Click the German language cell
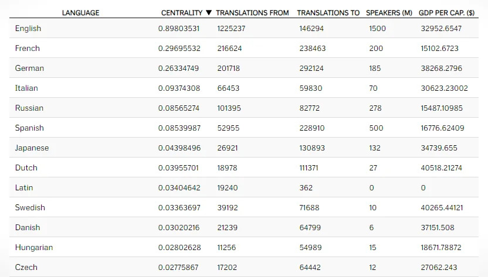The height and width of the screenshot is (277, 488). coord(29,69)
